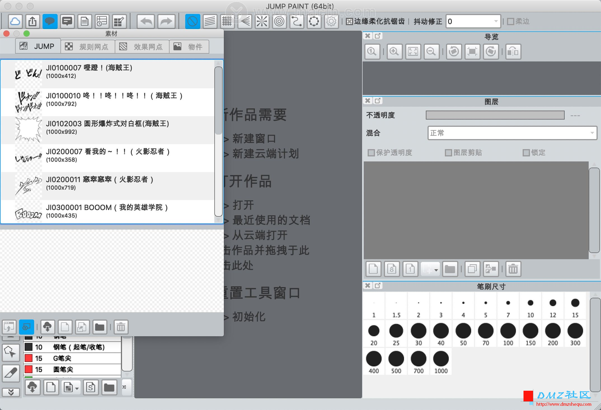Select the parallel lines snap icon
This screenshot has height=410, width=601.
point(210,22)
